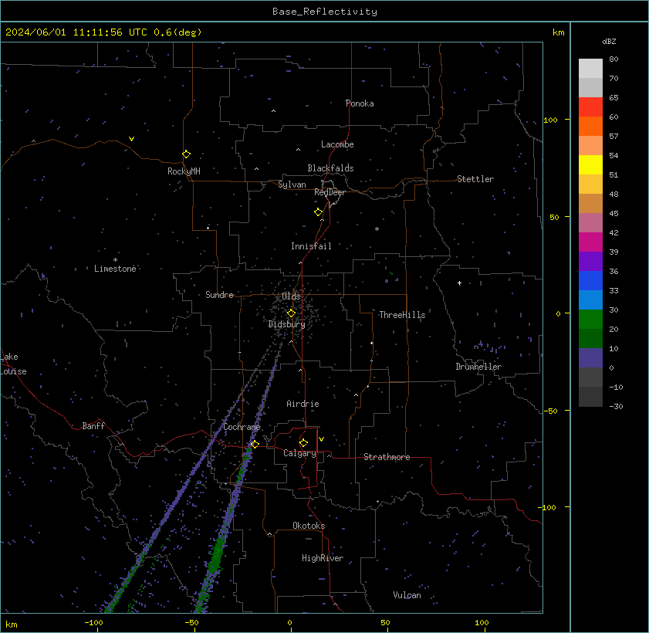Viewport: 649px width, 633px height.
Task: Click the yellow marker south of RedDeer
Action: tap(318, 212)
